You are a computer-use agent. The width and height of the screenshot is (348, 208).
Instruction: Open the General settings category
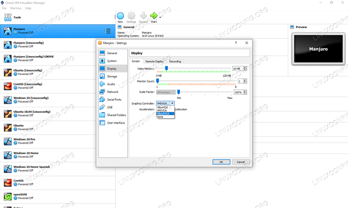113,53
